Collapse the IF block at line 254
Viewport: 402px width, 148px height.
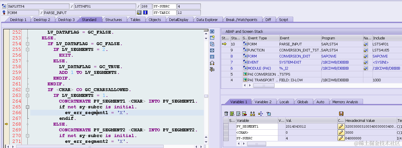pos(27,44)
